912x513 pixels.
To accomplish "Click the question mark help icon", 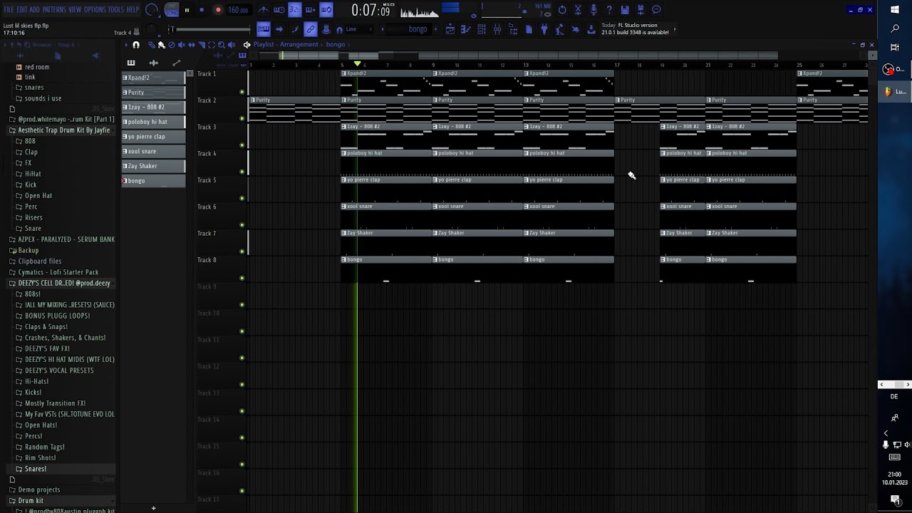I will pos(609,10).
